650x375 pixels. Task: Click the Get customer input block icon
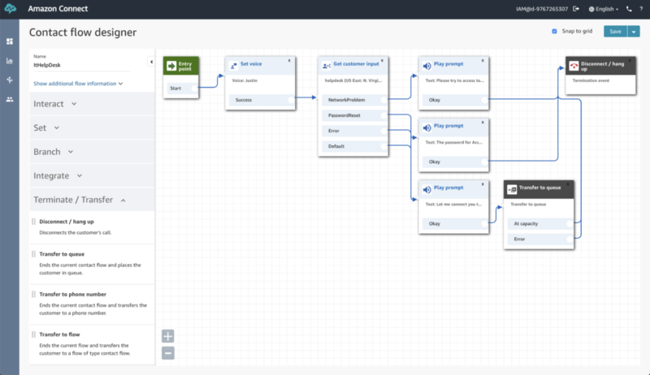327,66
